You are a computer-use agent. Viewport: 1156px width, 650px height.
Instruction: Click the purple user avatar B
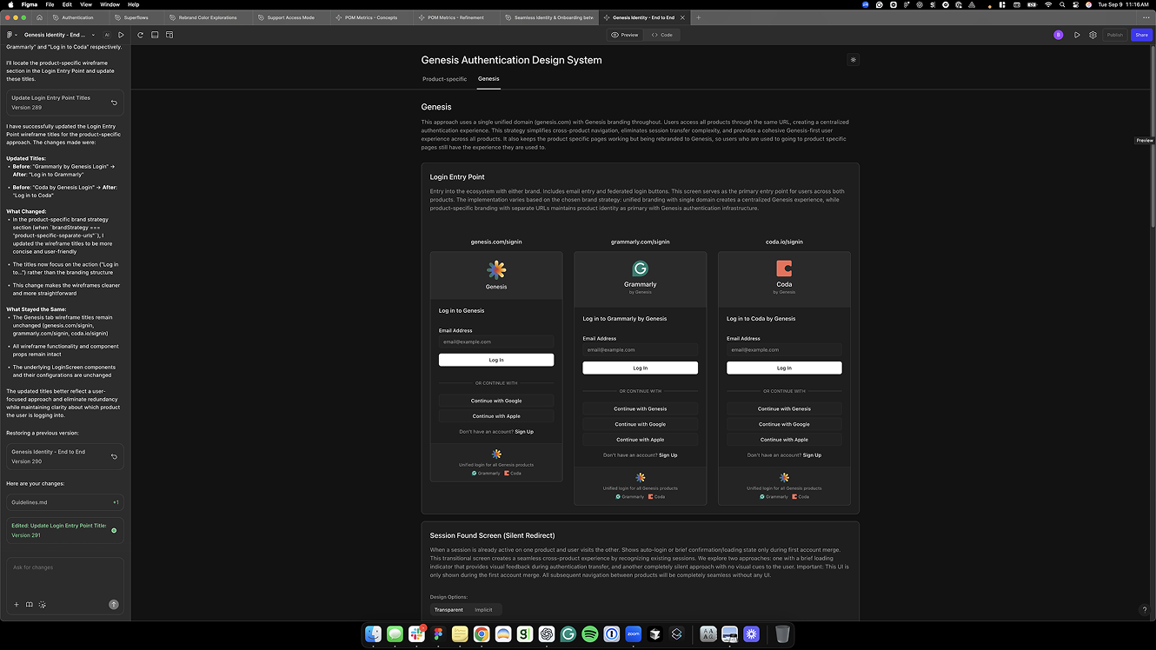(1058, 35)
